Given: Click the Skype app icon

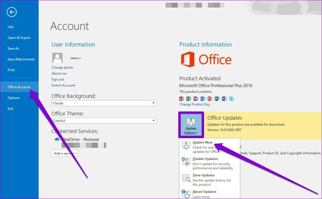Looking at the screenshot, I should tap(231, 99).
